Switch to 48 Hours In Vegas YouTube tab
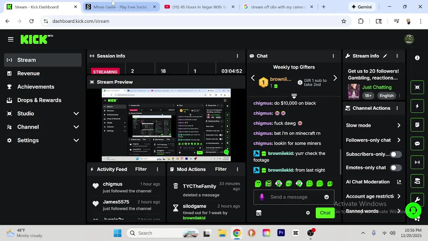428x241 pixels. [x=199, y=7]
